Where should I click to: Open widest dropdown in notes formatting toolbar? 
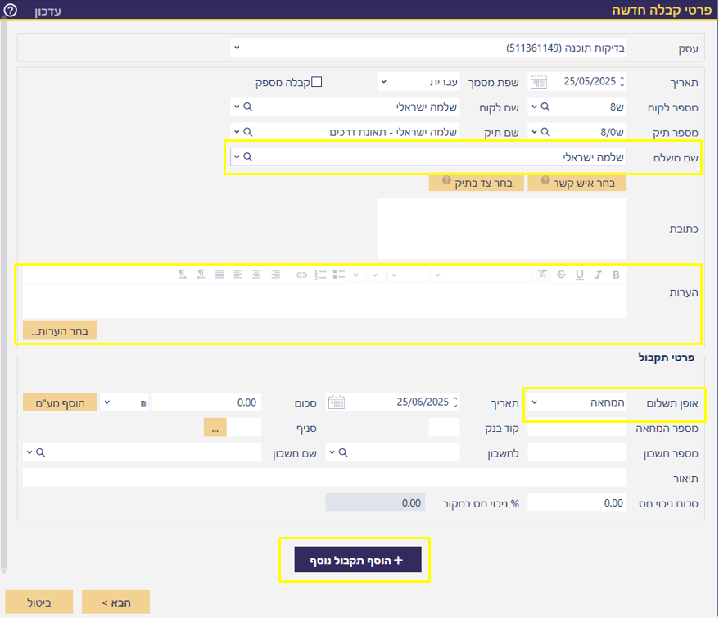pyautogui.click(x=482, y=275)
